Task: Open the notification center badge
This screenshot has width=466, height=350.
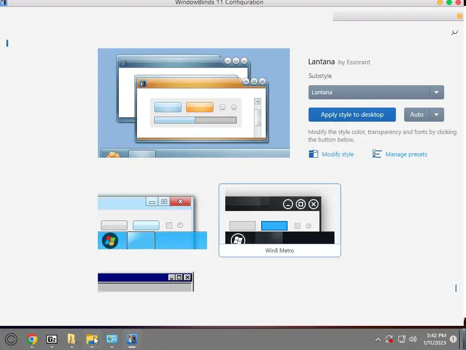Action: 453,339
